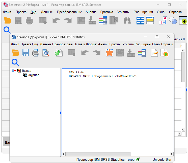Click Insert cases icon in Data Editor
Screen dimensions: 188x163
140,20
